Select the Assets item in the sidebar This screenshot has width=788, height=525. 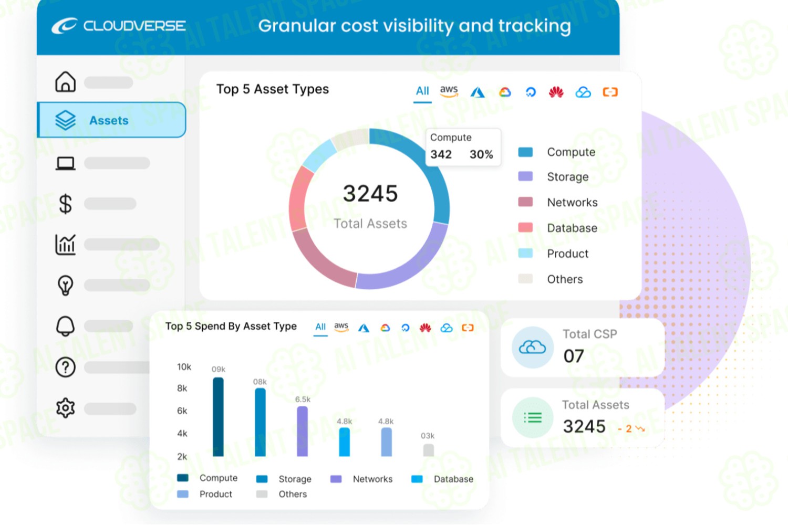coord(111,120)
